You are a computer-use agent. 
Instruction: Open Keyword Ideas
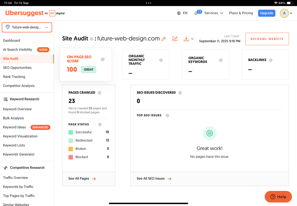15,127
